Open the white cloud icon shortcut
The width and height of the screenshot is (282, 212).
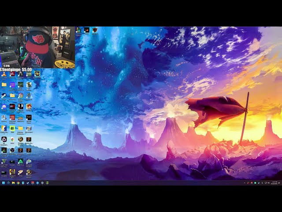(x=4, y=140)
